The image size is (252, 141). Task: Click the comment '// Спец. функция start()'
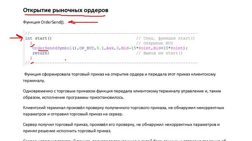tap(165, 38)
